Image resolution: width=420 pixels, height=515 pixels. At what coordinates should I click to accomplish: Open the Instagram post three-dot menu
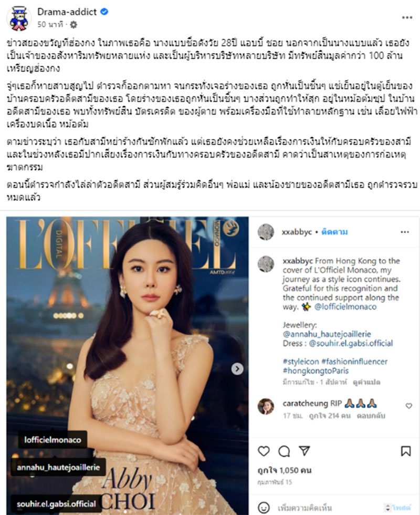[x=405, y=232]
